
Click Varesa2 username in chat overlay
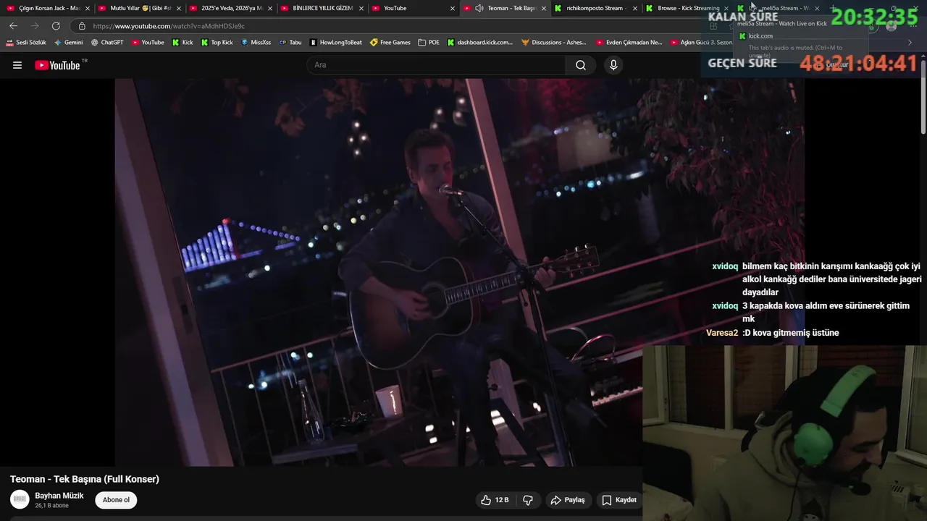point(722,333)
